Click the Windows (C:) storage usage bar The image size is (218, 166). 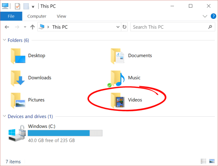[65, 133]
